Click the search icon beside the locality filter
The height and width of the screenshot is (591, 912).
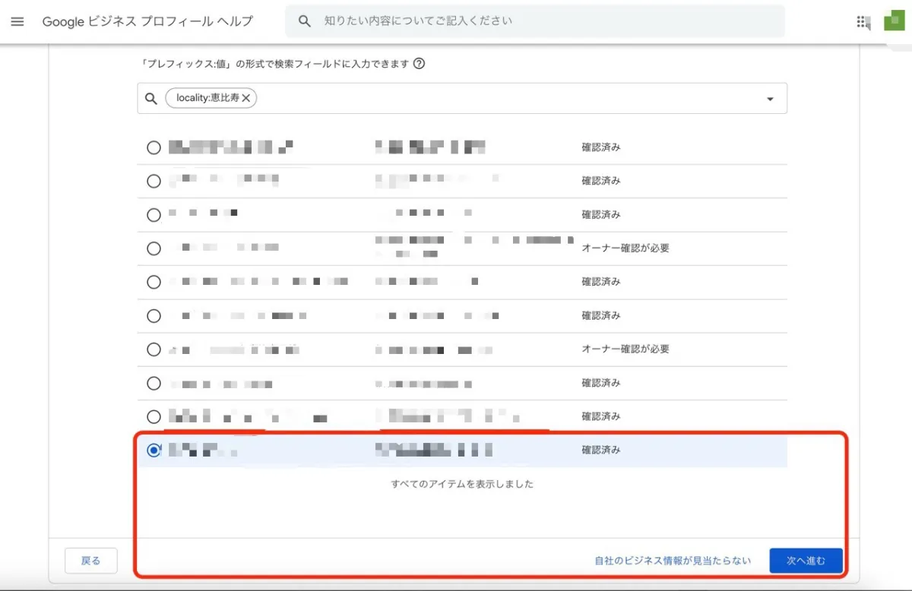click(150, 98)
